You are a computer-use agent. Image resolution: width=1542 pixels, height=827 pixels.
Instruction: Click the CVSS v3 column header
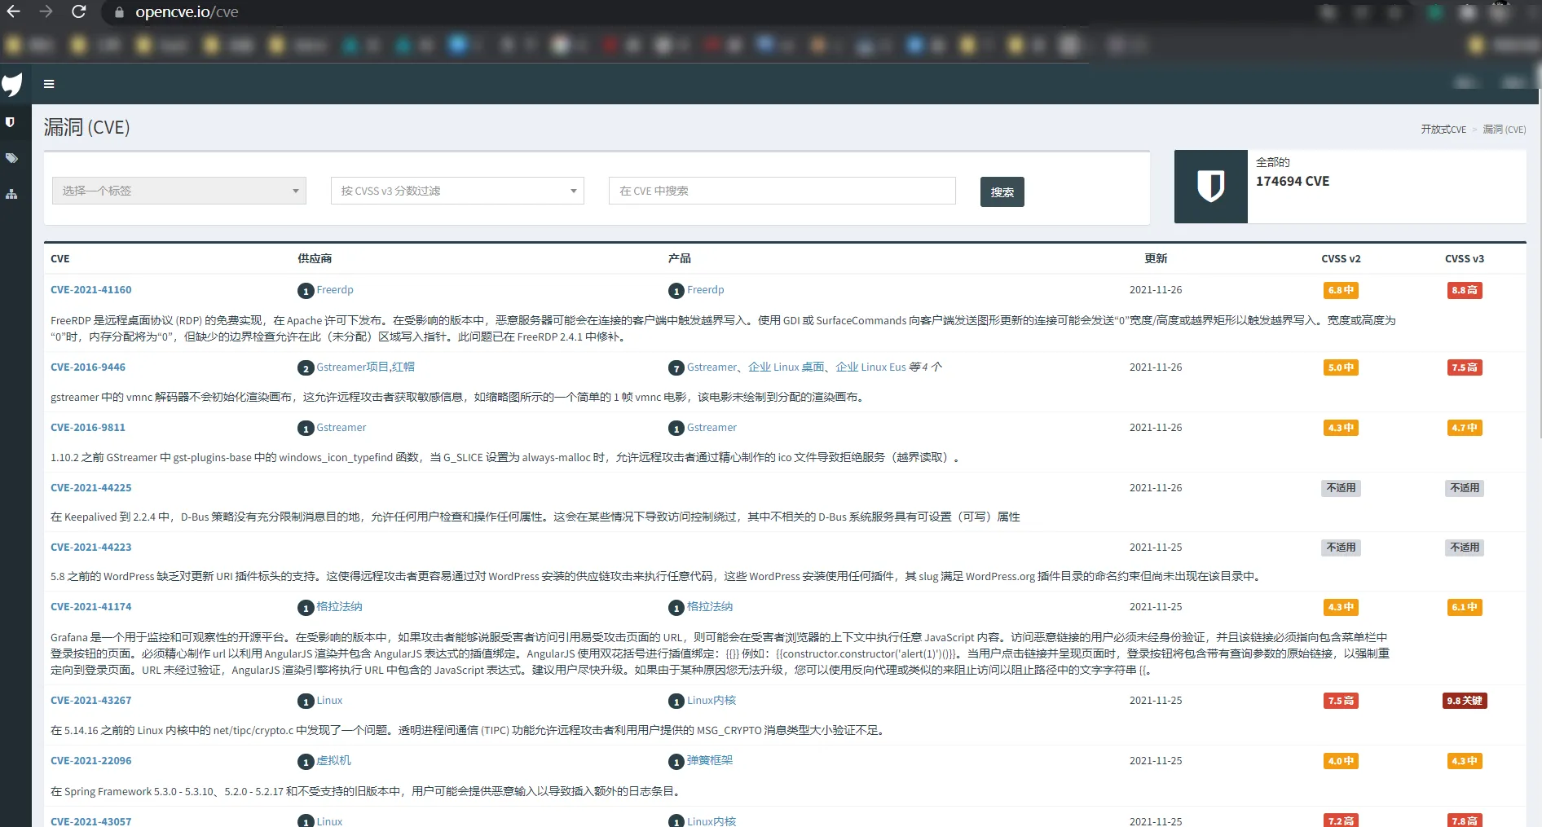coord(1465,259)
